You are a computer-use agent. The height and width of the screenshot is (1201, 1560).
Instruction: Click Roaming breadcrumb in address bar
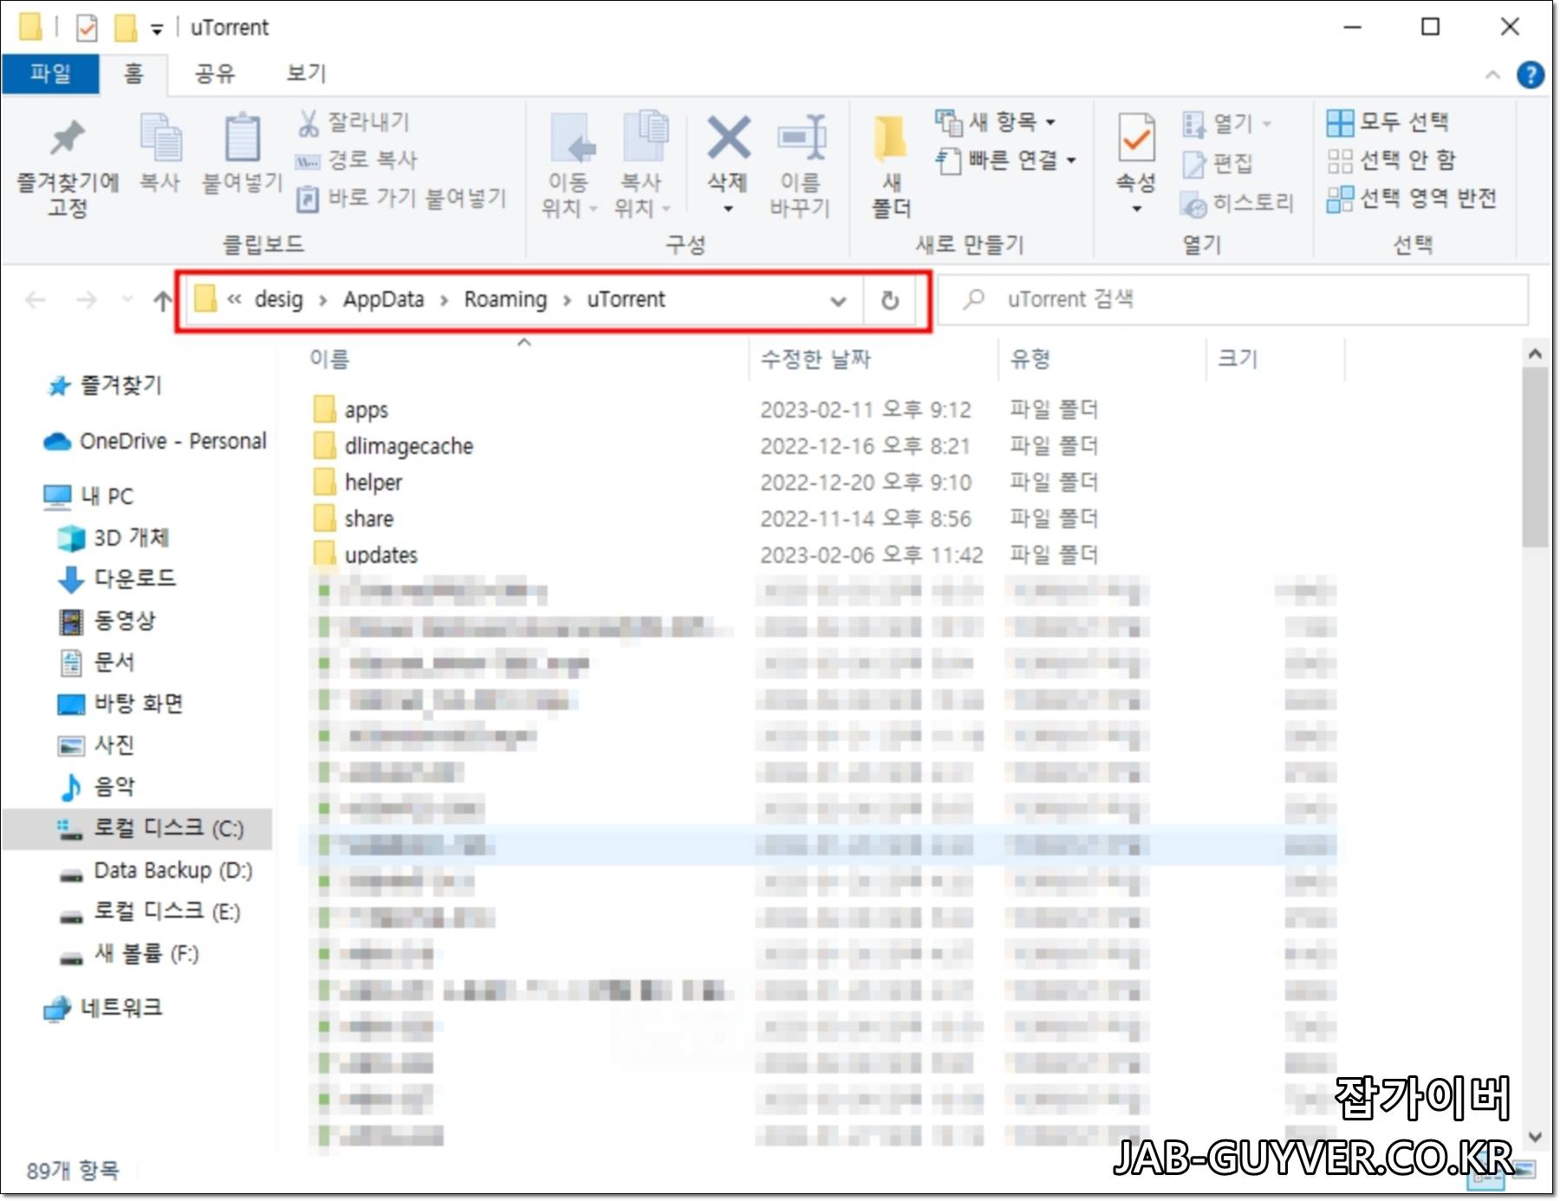tap(505, 300)
